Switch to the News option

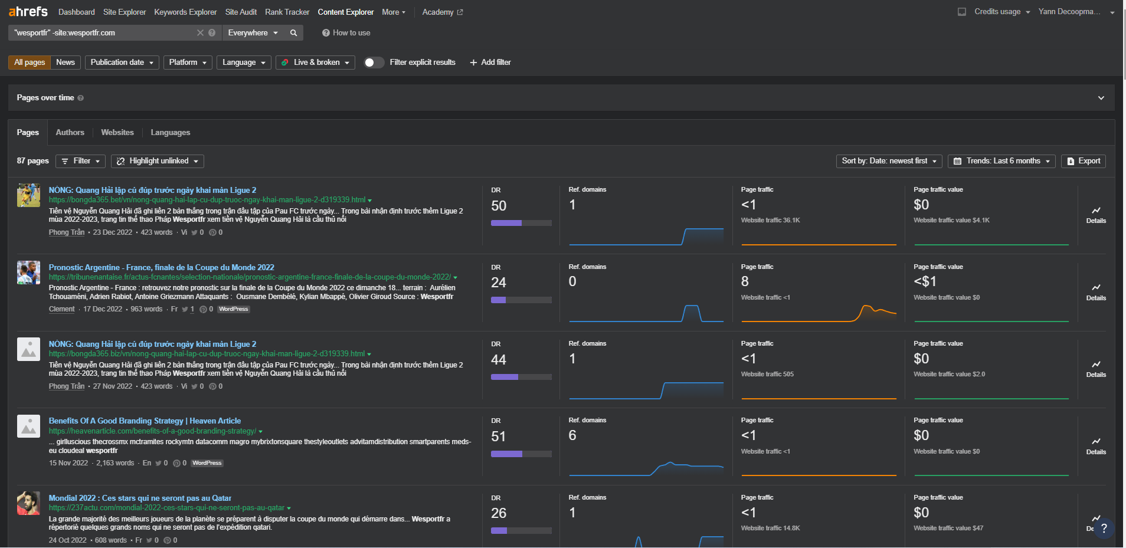(x=66, y=63)
